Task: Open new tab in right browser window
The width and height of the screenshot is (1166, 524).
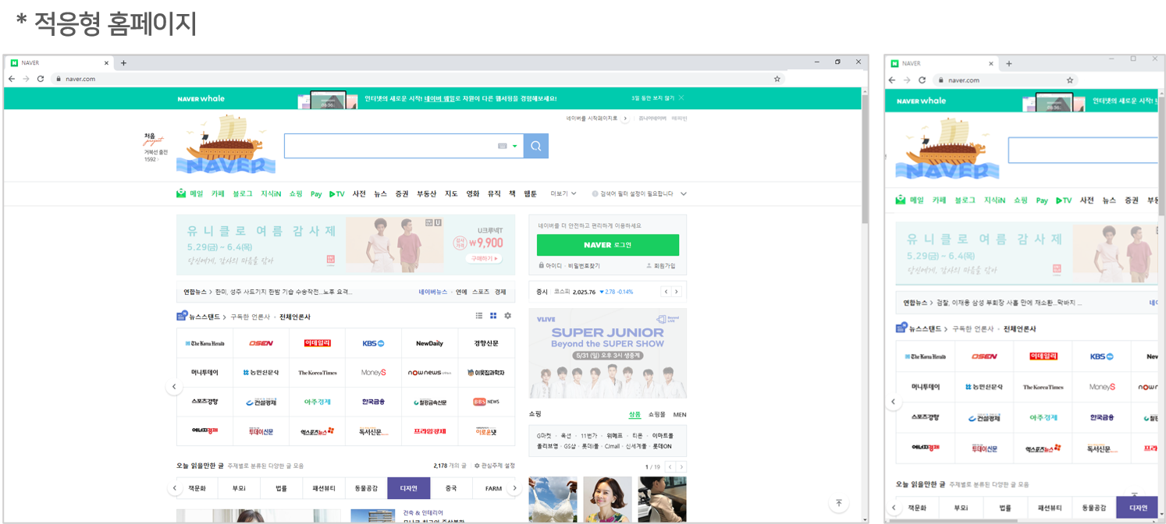Action: tap(1008, 64)
